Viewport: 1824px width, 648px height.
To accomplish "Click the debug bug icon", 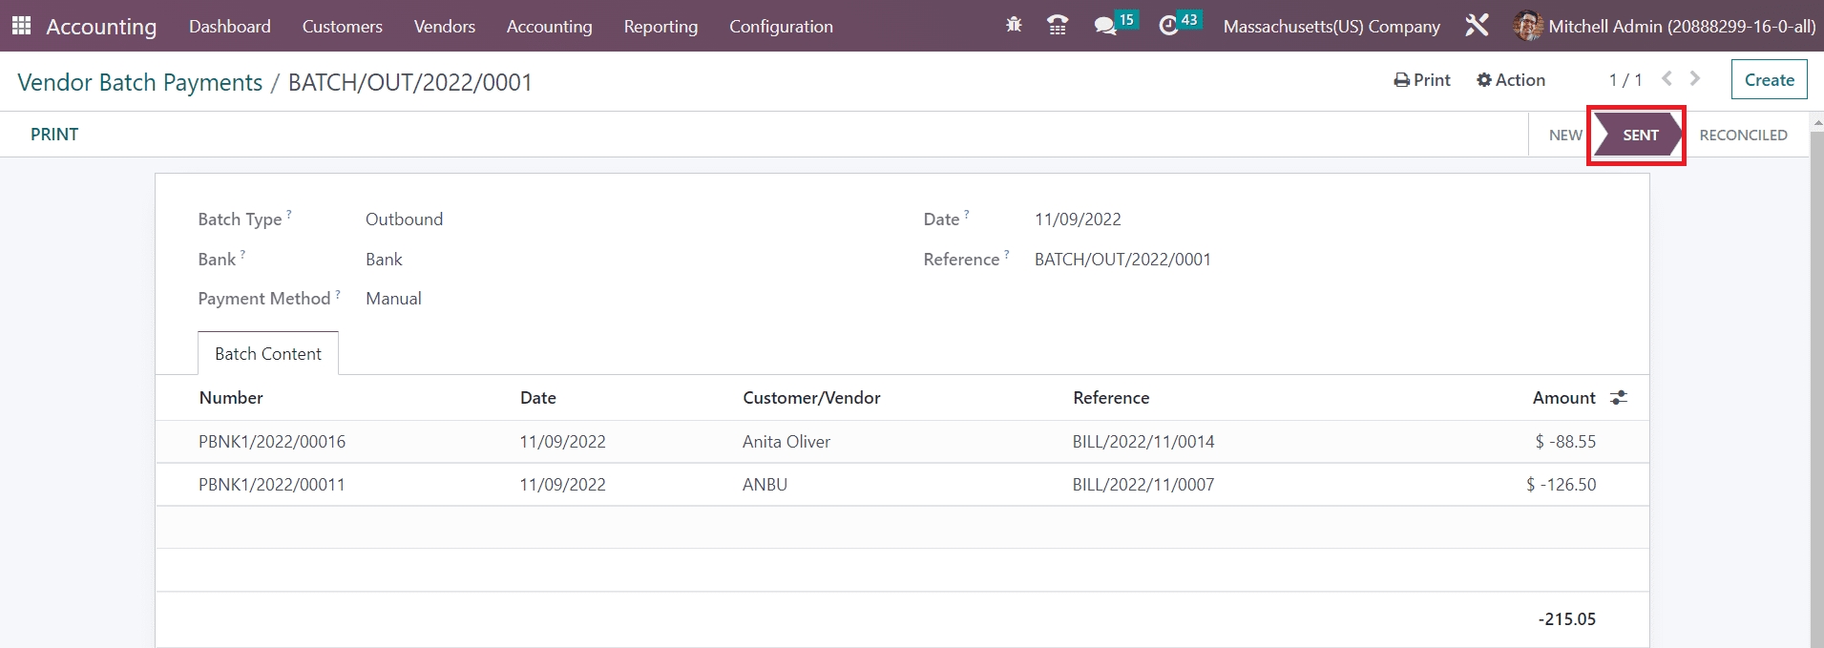I will click(1014, 26).
